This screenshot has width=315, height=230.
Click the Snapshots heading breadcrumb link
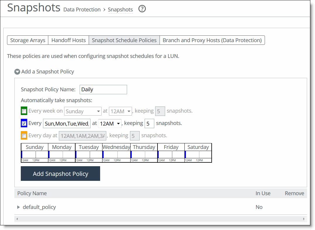(120, 9)
